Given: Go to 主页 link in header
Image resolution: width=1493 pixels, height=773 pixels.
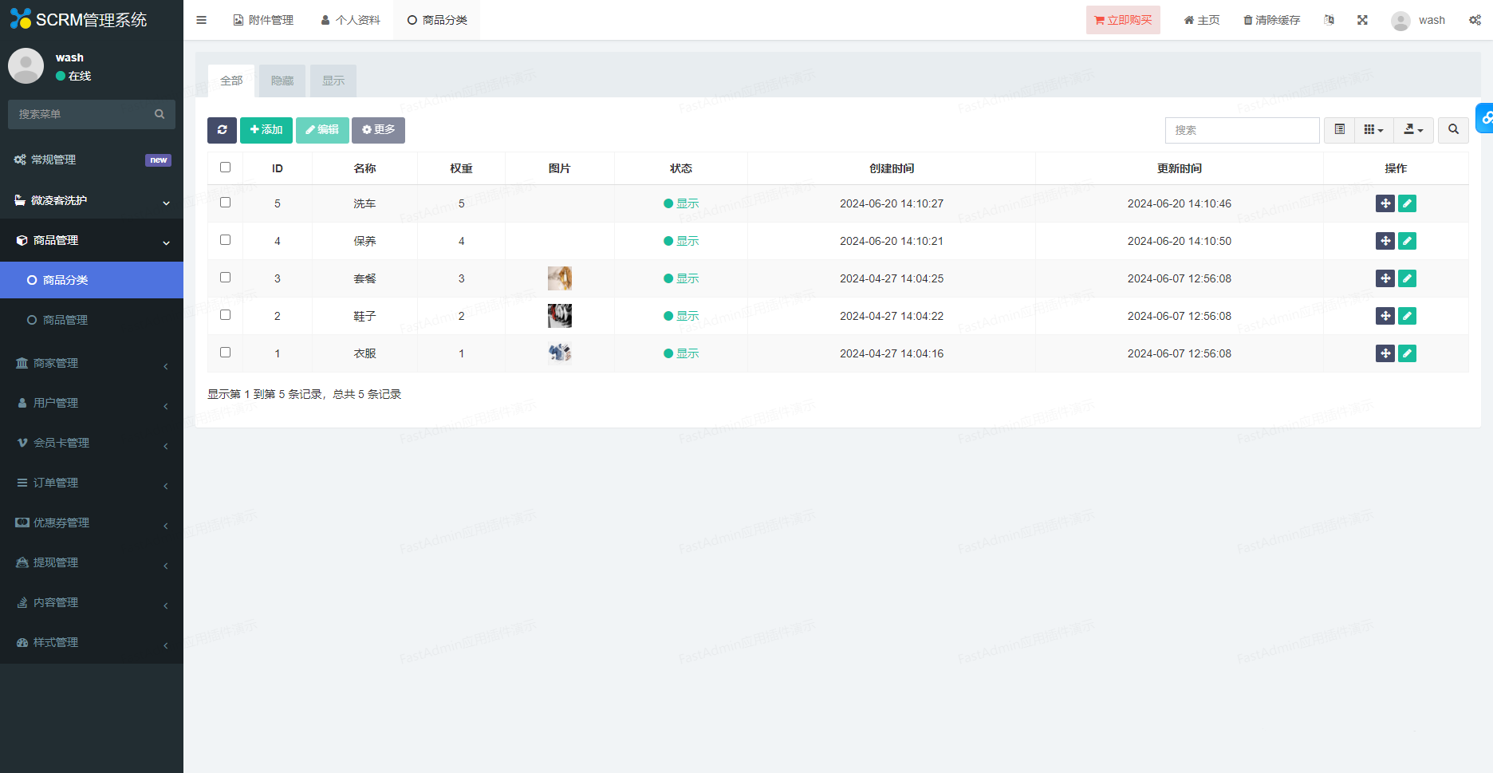Looking at the screenshot, I should click(1201, 20).
